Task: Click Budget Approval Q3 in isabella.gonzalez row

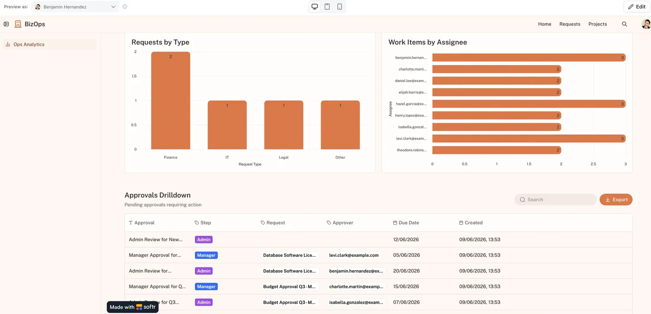Action: (x=289, y=302)
